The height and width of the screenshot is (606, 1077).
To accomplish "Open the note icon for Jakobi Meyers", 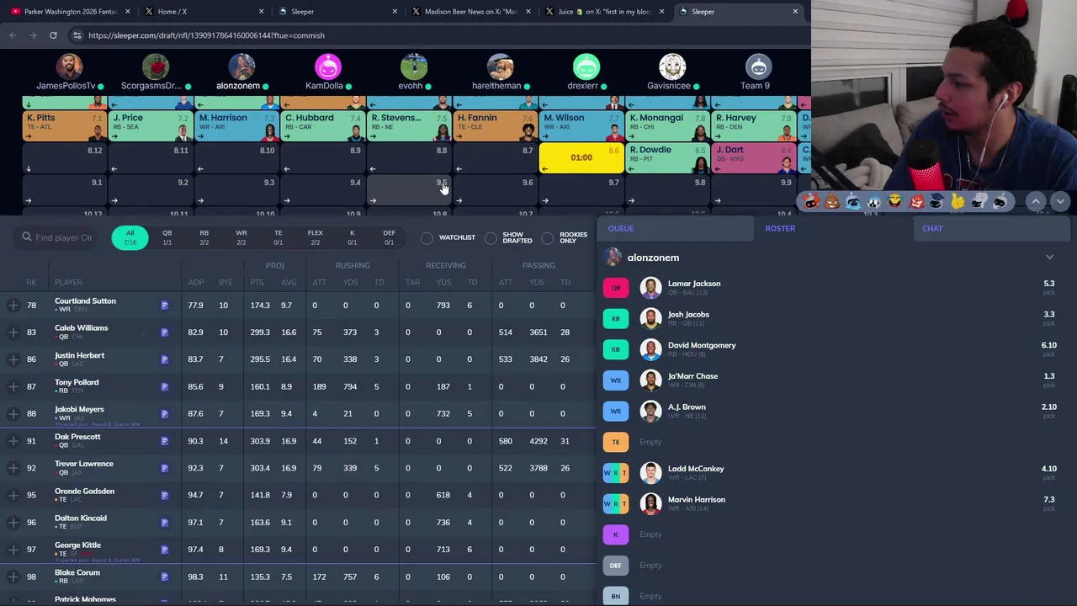I will point(165,414).
